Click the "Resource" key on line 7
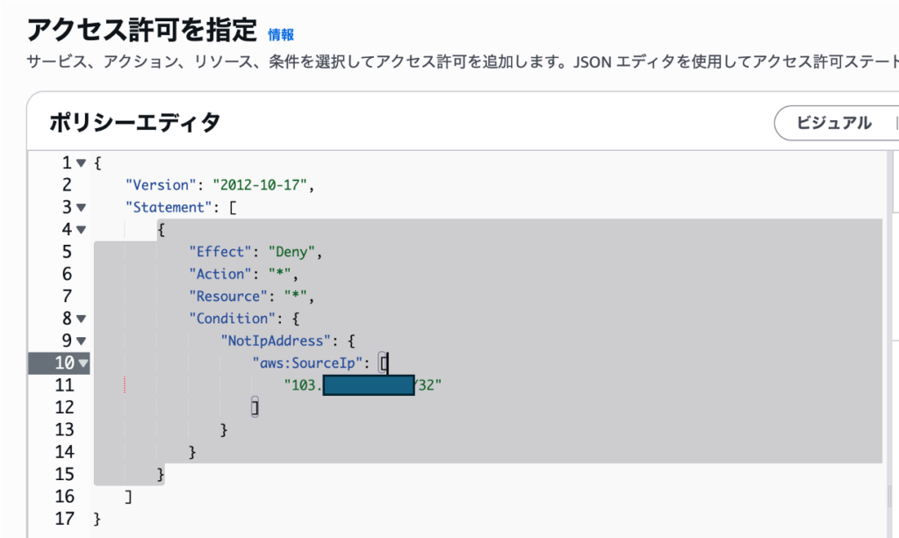The width and height of the screenshot is (899, 538). (225, 296)
